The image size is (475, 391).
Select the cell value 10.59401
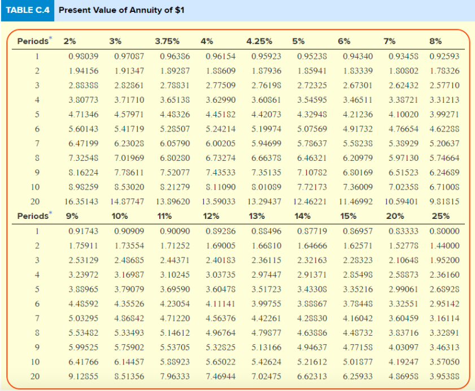[x=402, y=201]
